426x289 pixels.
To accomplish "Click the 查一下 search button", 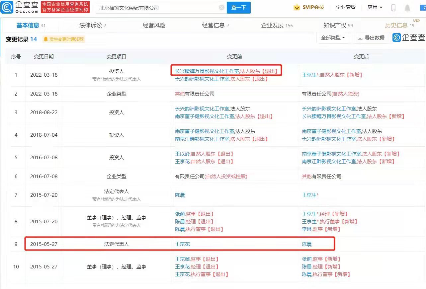I will click(239, 8).
